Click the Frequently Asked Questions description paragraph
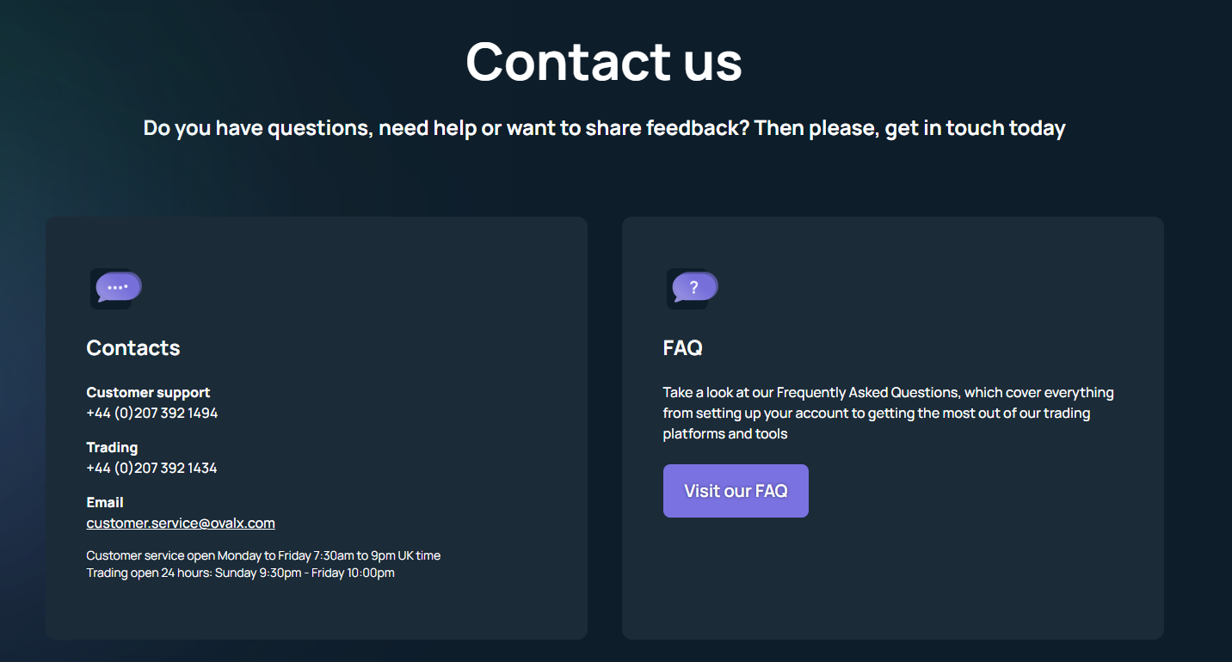 [x=889, y=413]
